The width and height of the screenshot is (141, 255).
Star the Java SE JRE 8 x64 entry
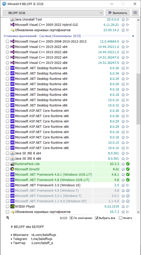123,153
